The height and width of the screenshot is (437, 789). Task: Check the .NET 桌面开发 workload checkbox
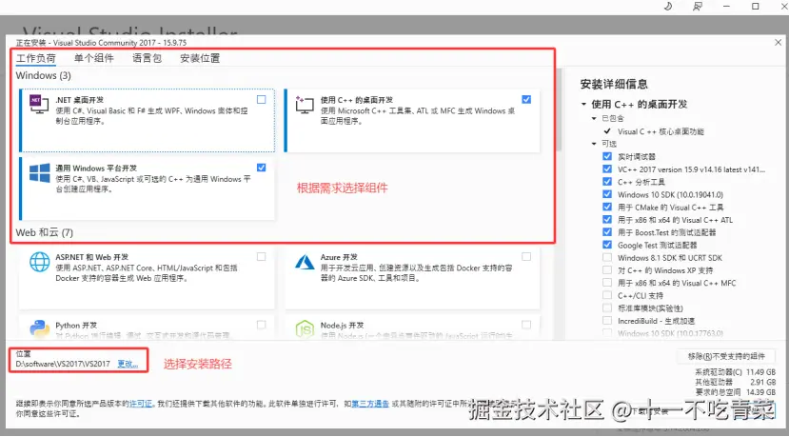pos(261,100)
